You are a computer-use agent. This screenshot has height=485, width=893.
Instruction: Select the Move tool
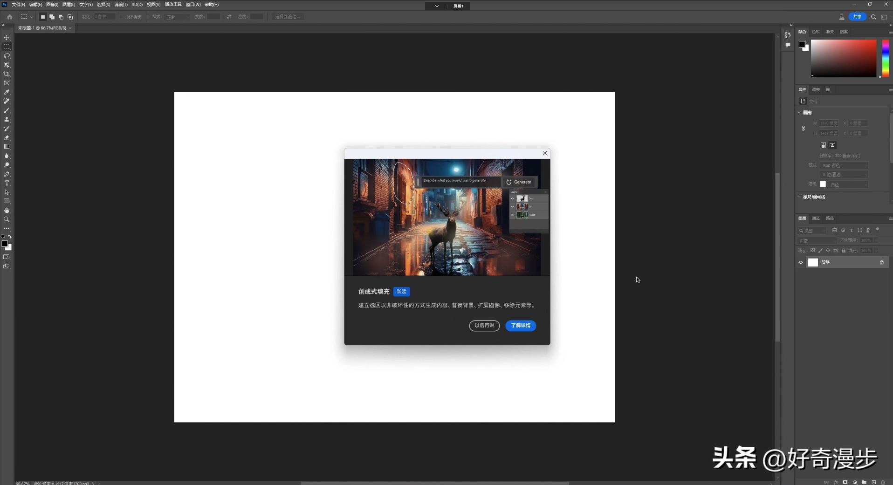[x=7, y=38]
